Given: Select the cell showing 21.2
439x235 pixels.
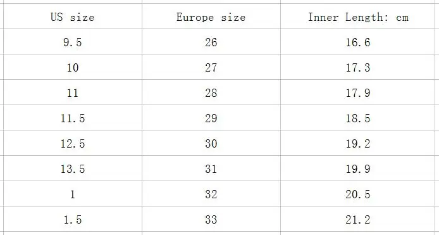Looking at the screenshot, I should (358, 219).
